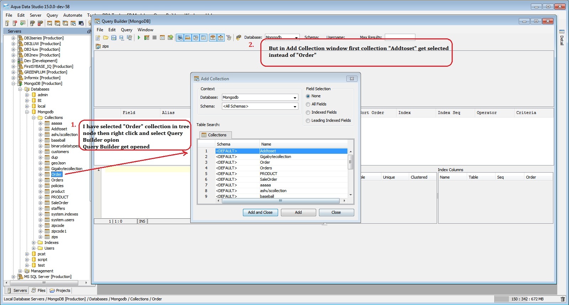Toggle the orange split-panel view icon
The width and height of the screenshot is (569, 305).
point(188,37)
